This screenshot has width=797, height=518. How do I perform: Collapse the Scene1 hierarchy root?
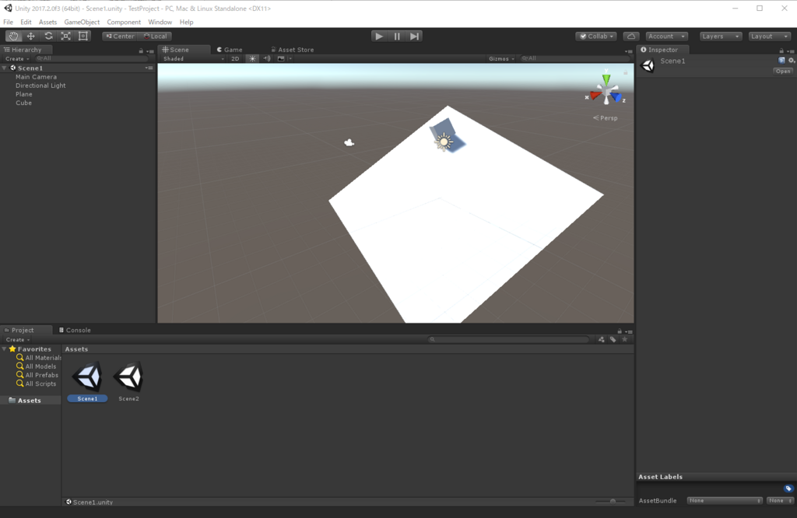tap(5, 68)
